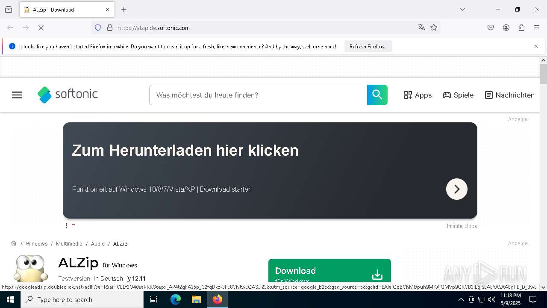Close the ALZip - Download tab
The image size is (547, 308).
[108, 9]
